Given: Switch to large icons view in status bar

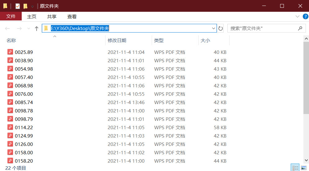Looking at the screenshot, I should click(304, 168).
